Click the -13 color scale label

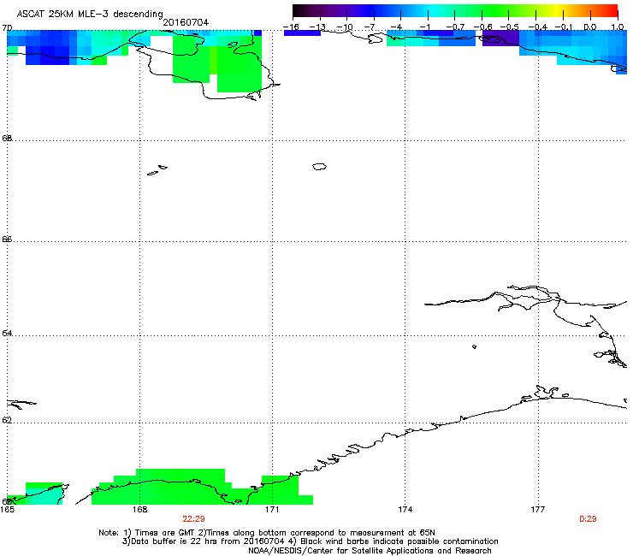(317, 27)
